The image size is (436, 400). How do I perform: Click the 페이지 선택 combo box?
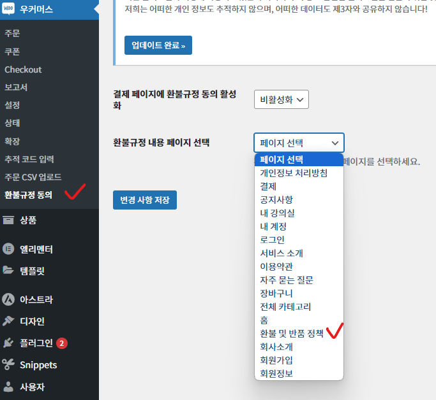299,143
